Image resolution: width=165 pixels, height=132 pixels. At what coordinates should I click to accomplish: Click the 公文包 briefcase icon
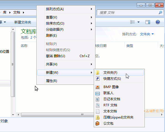(x=98, y=123)
